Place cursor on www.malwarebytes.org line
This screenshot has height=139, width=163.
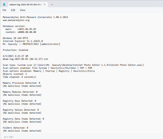pos(16,20)
